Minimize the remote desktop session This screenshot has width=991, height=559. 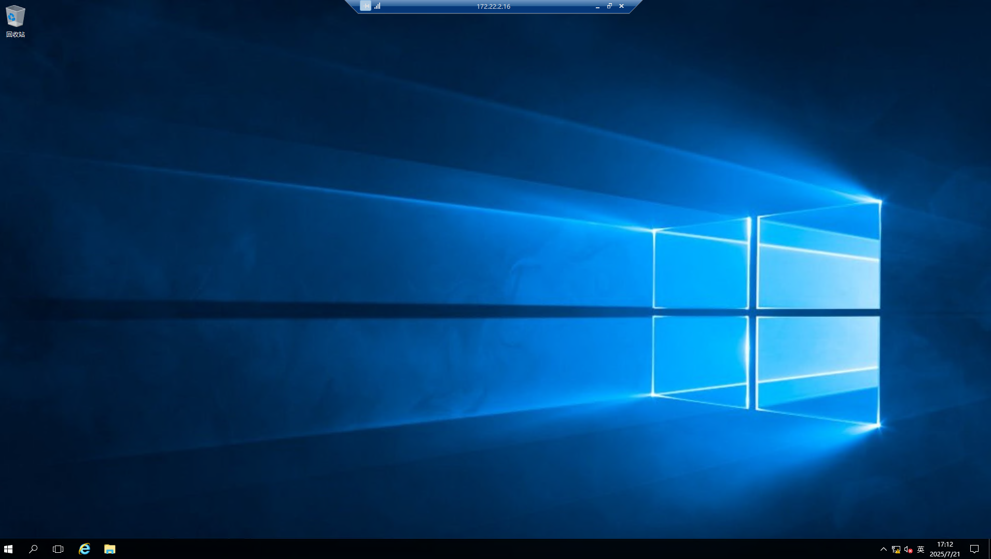click(597, 6)
